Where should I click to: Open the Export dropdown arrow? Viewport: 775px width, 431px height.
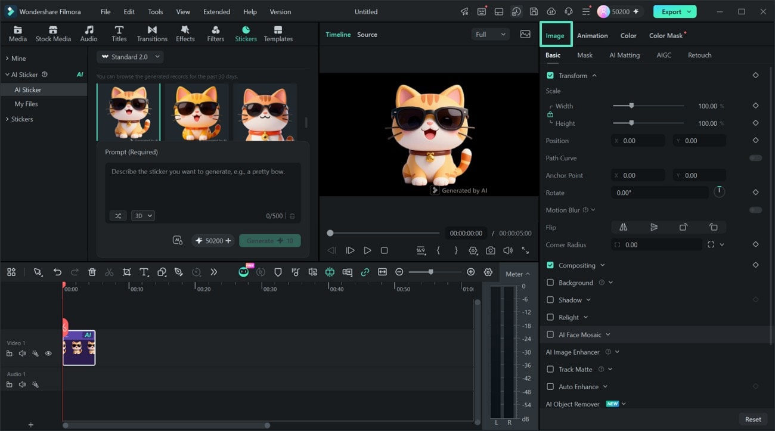690,11
